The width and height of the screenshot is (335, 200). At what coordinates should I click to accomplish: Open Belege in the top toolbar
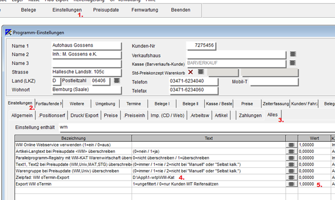[x=28, y=10]
